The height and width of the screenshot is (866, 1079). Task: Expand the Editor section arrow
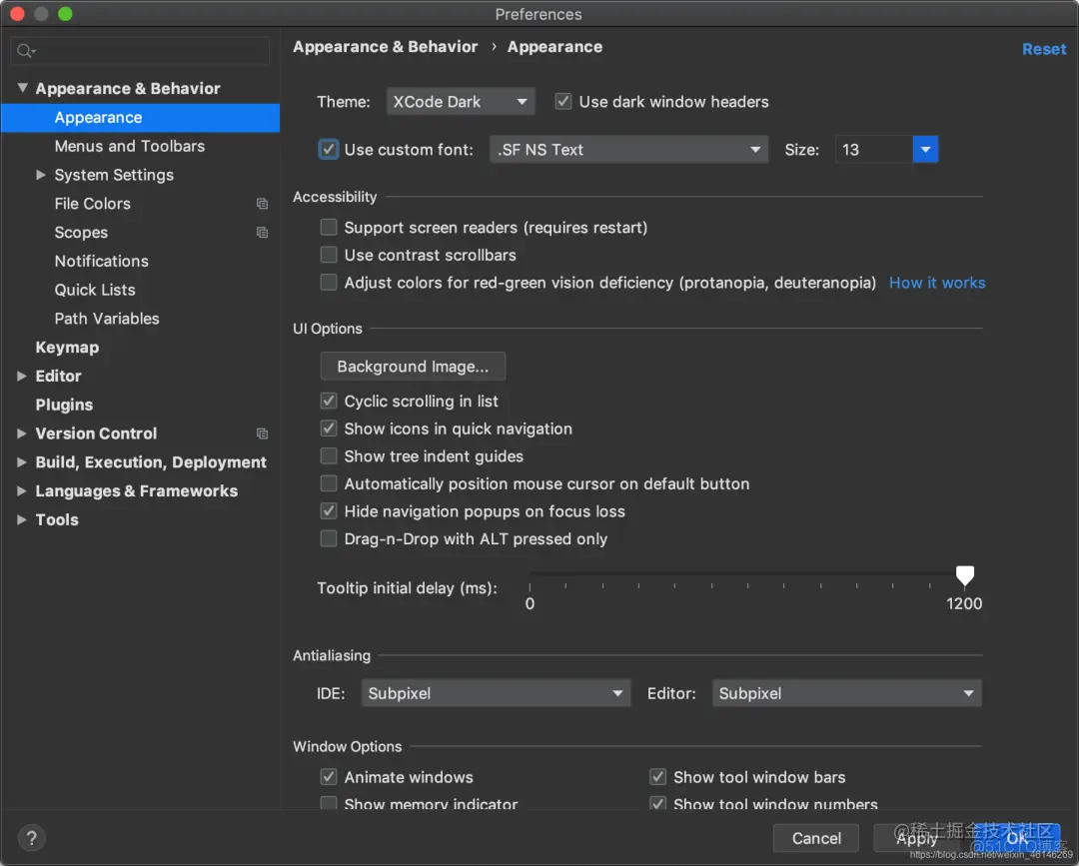21,376
